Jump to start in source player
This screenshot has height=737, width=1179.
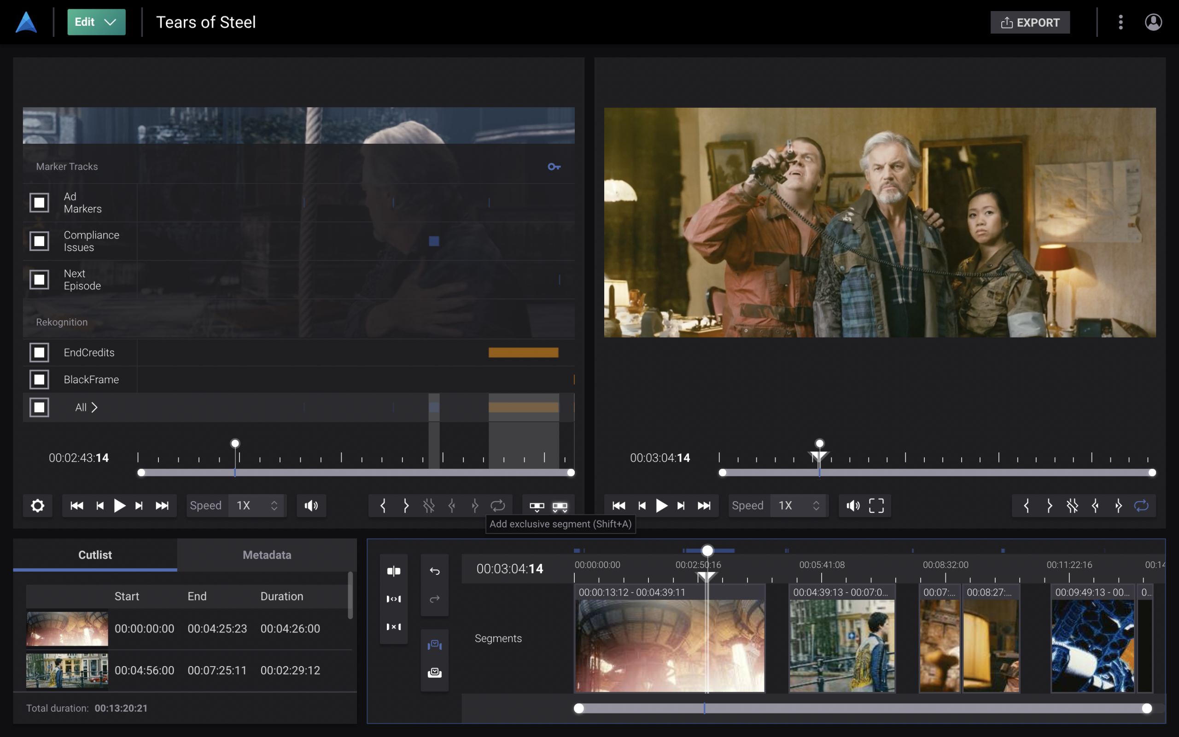tap(76, 505)
